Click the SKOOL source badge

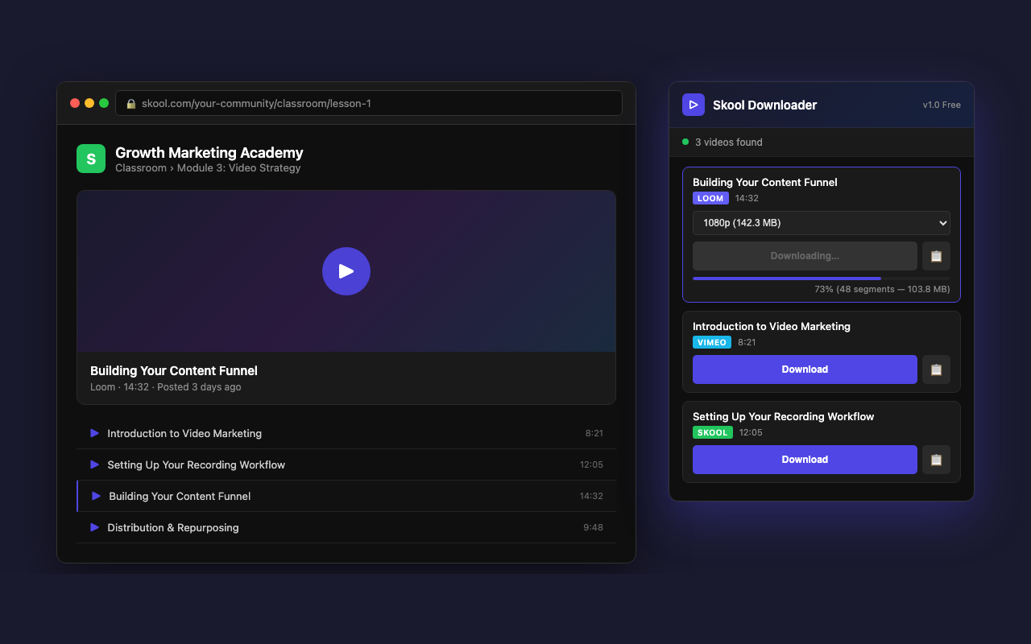(x=713, y=432)
